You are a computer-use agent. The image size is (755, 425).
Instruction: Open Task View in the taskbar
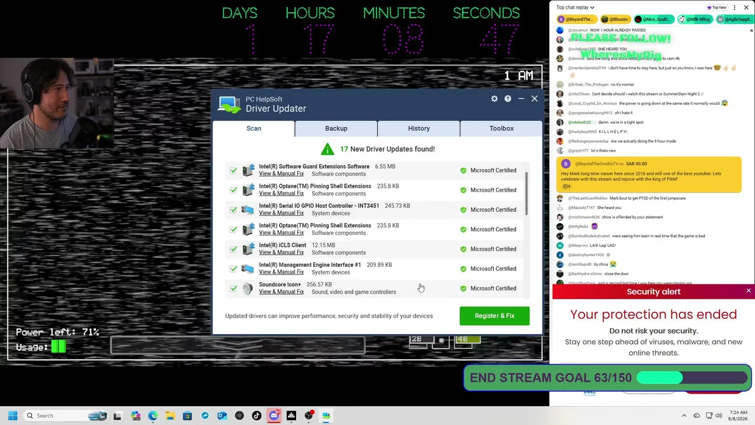[x=117, y=416]
